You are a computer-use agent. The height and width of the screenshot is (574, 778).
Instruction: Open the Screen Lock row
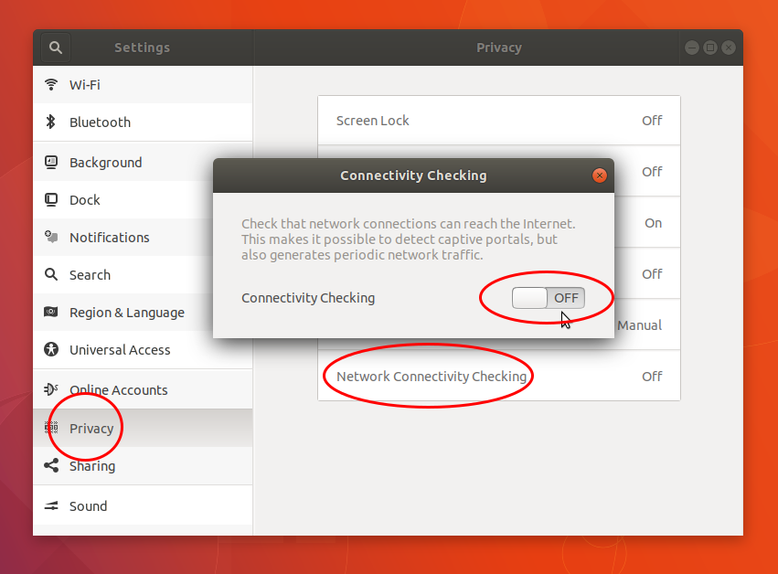(x=498, y=121)
